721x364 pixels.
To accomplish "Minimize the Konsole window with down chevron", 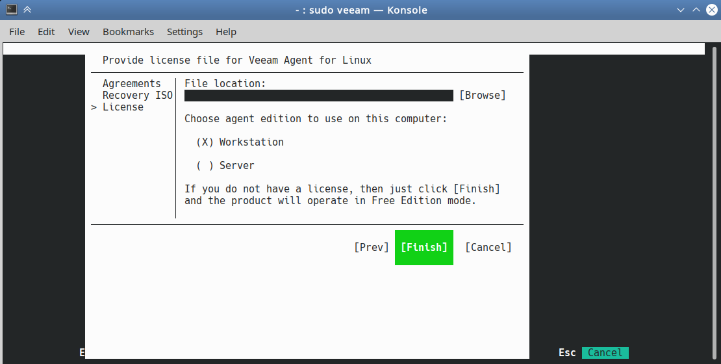I will (x=681, y=10).
